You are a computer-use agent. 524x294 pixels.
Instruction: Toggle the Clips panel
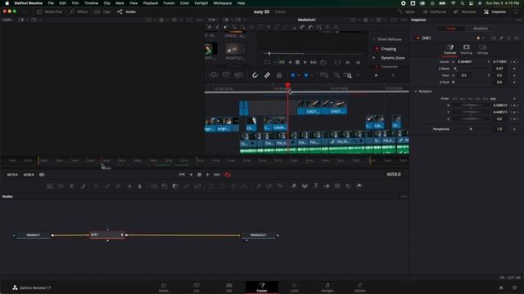pyautogui.click(x=102, y=11)
